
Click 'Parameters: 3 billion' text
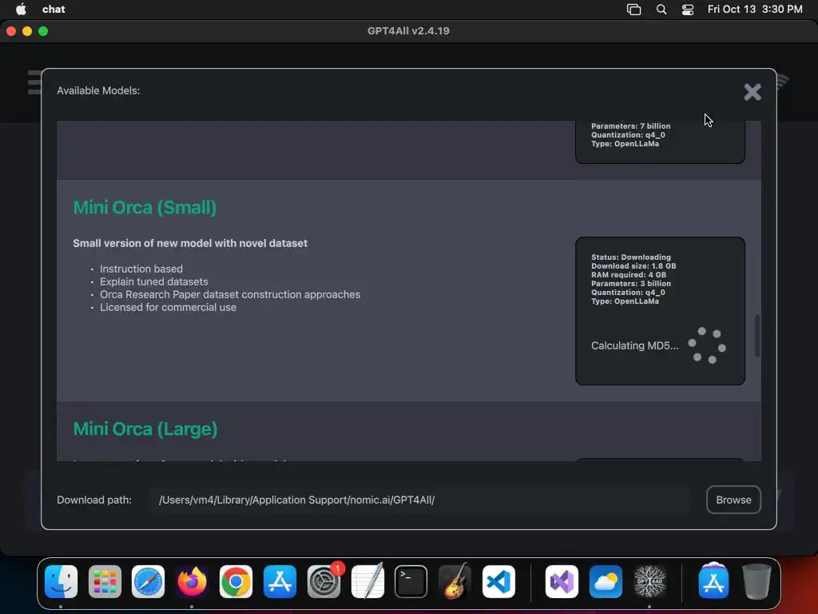631,284
